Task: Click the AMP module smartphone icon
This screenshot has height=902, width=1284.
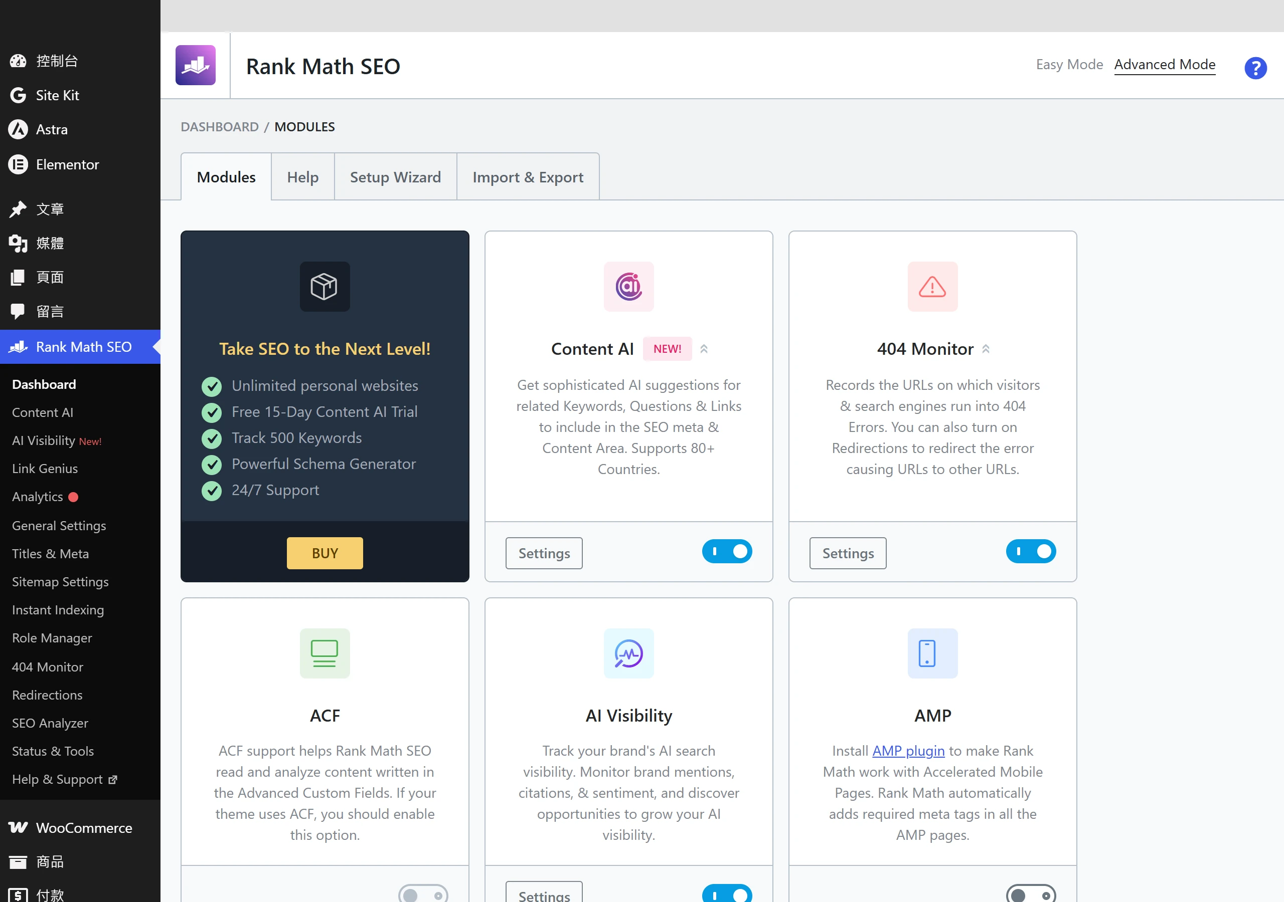Action: tap(932, 653)
